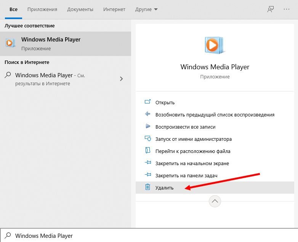Image resolution: width=298 pixels, height=242 pixels.
Task: Select Windows Media Player best match result
Action: 66,44
